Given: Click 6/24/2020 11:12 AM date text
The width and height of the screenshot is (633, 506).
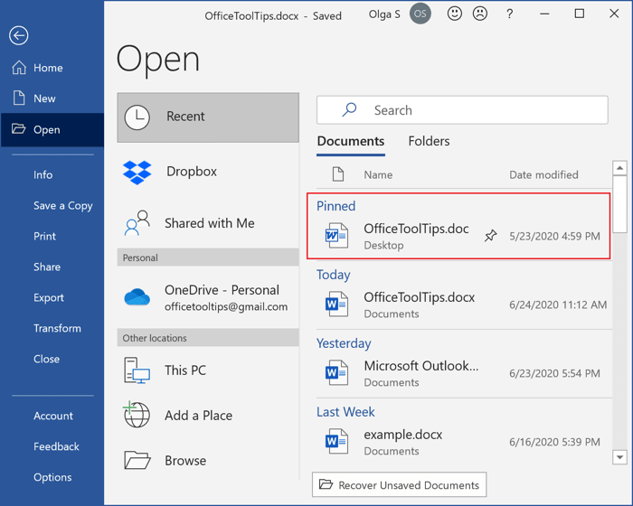Looking at the screenshot, I should click(558, 305).
